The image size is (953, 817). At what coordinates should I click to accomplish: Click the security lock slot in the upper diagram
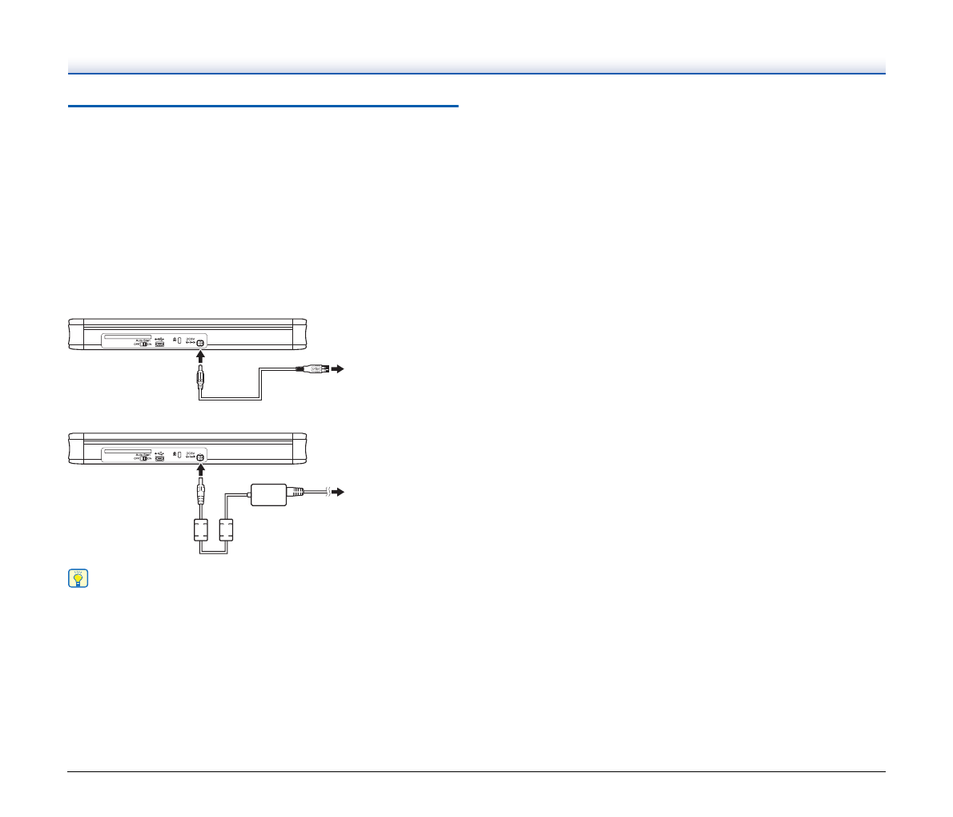pyautogui.click(x=179, y=341)
